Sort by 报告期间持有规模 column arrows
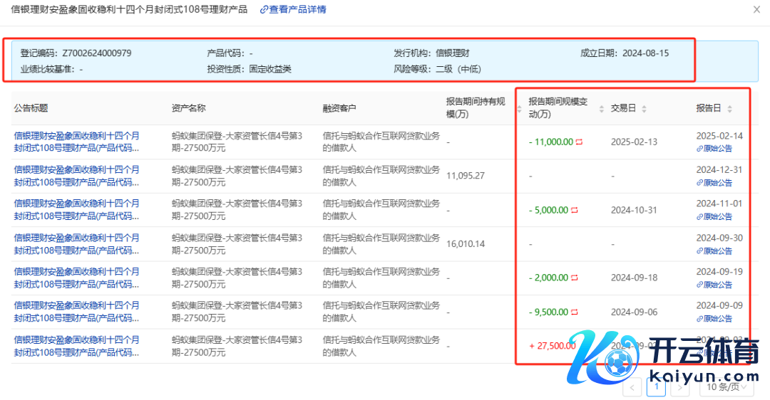Viewport: 770px width, 400px height. [519, 109]
